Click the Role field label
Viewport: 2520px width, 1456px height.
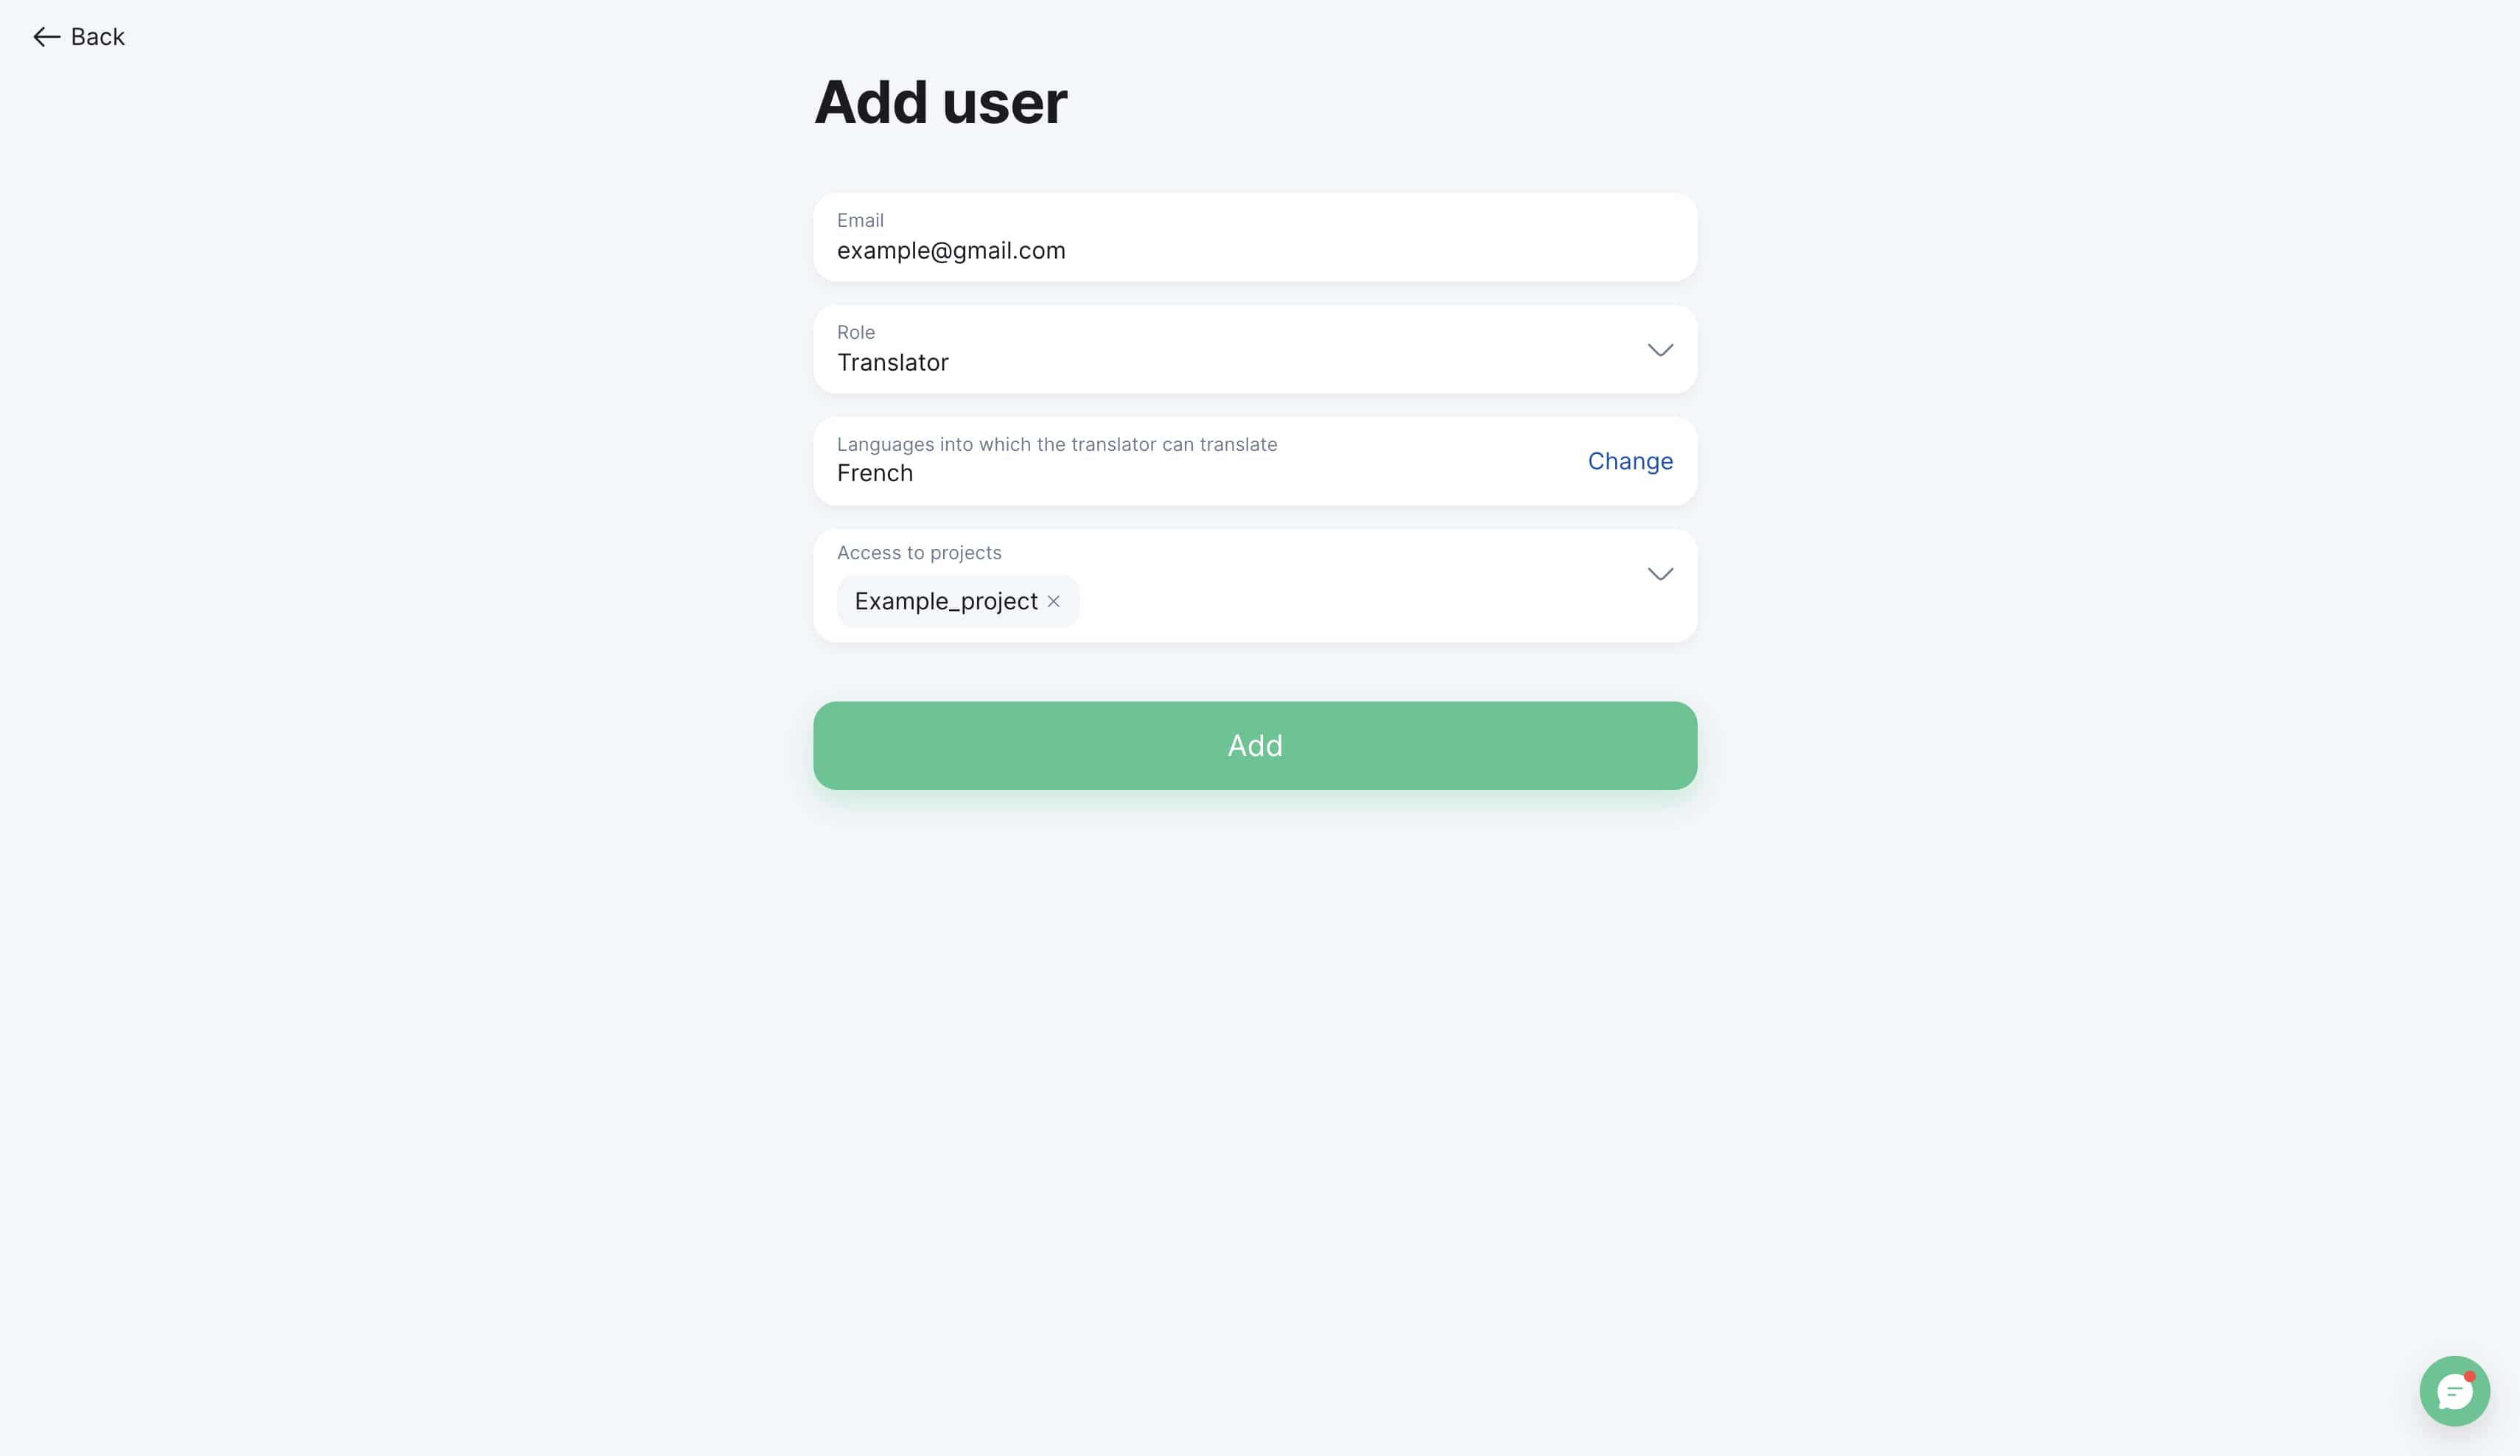pos(855,332)
